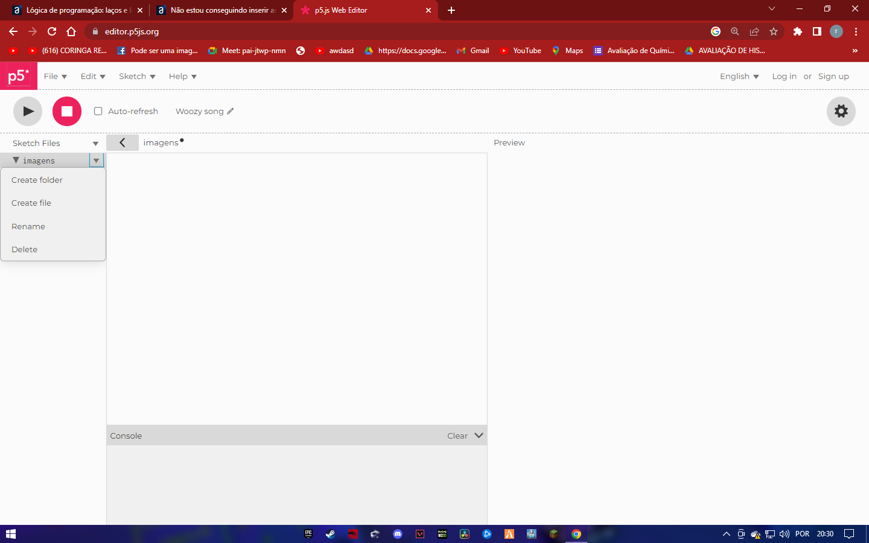This screenshot has height=543, width=869.
Task: Switch to the Lógica de programação tab
Action: click(x=77, y=10)
